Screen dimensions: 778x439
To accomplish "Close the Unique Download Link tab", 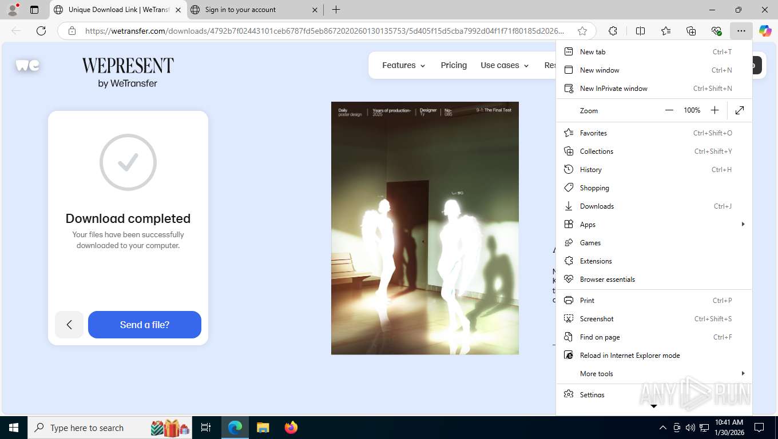I will tap(178, 10).
